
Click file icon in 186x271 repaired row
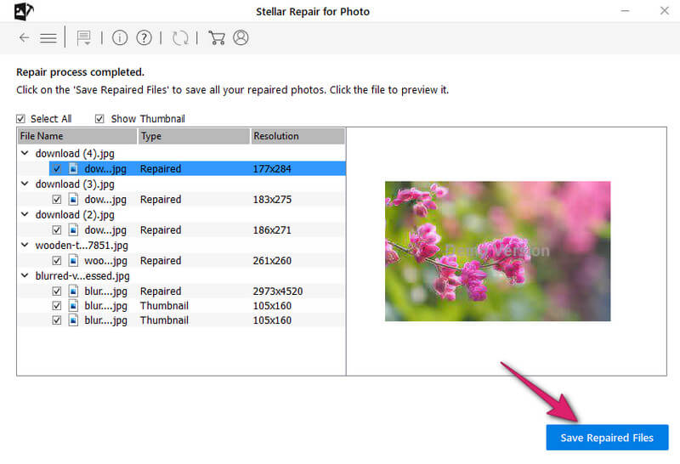(73, 229)
